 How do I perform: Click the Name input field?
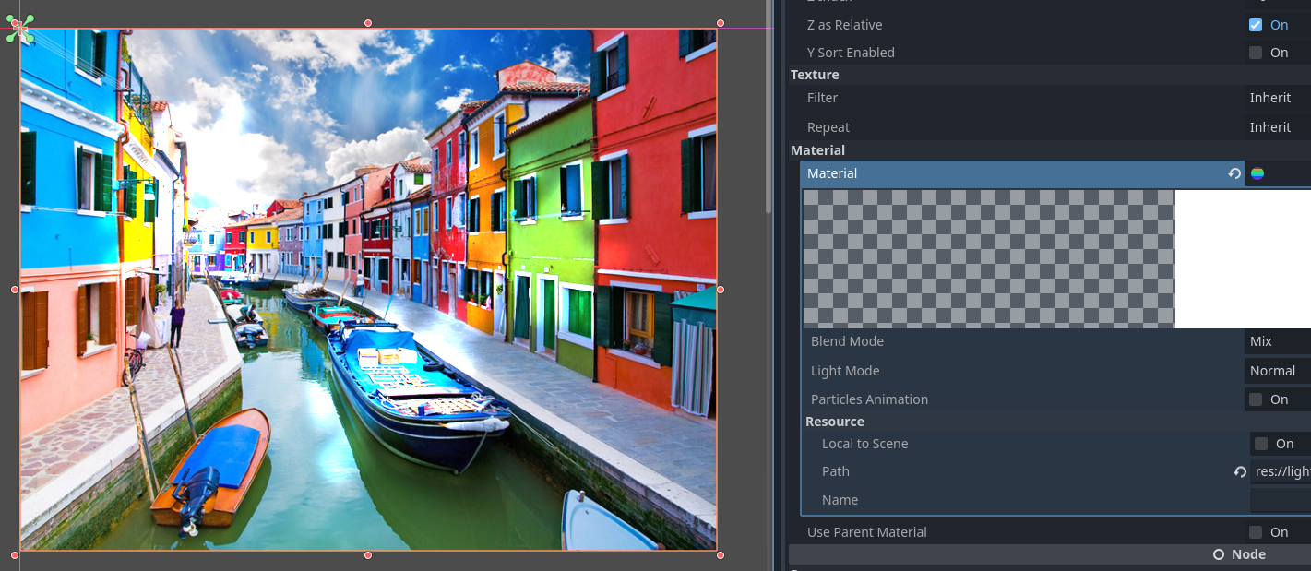point(1282,500)
